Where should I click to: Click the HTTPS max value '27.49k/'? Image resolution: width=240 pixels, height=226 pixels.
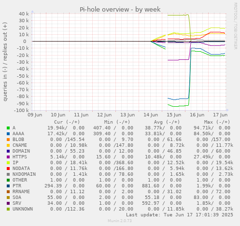[x=204, y=157]
